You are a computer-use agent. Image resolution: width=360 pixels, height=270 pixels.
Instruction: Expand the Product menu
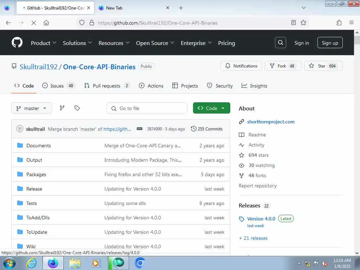[x=44, y=43]
